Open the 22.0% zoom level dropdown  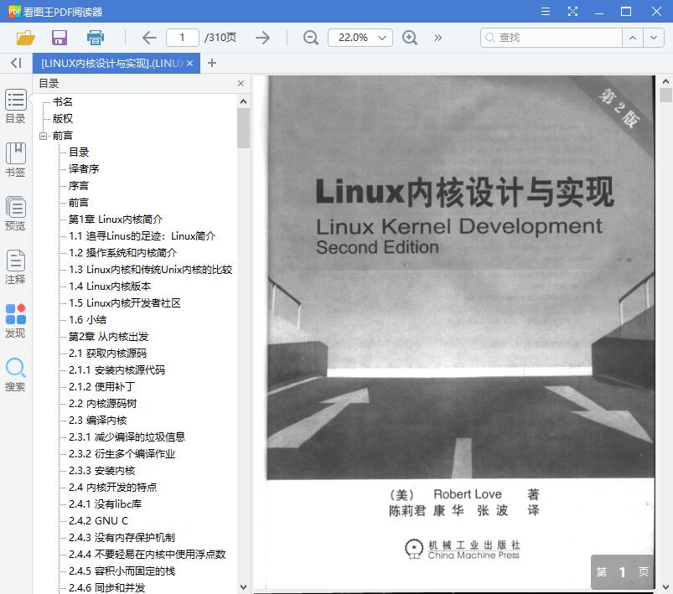(x=360, y=38)
